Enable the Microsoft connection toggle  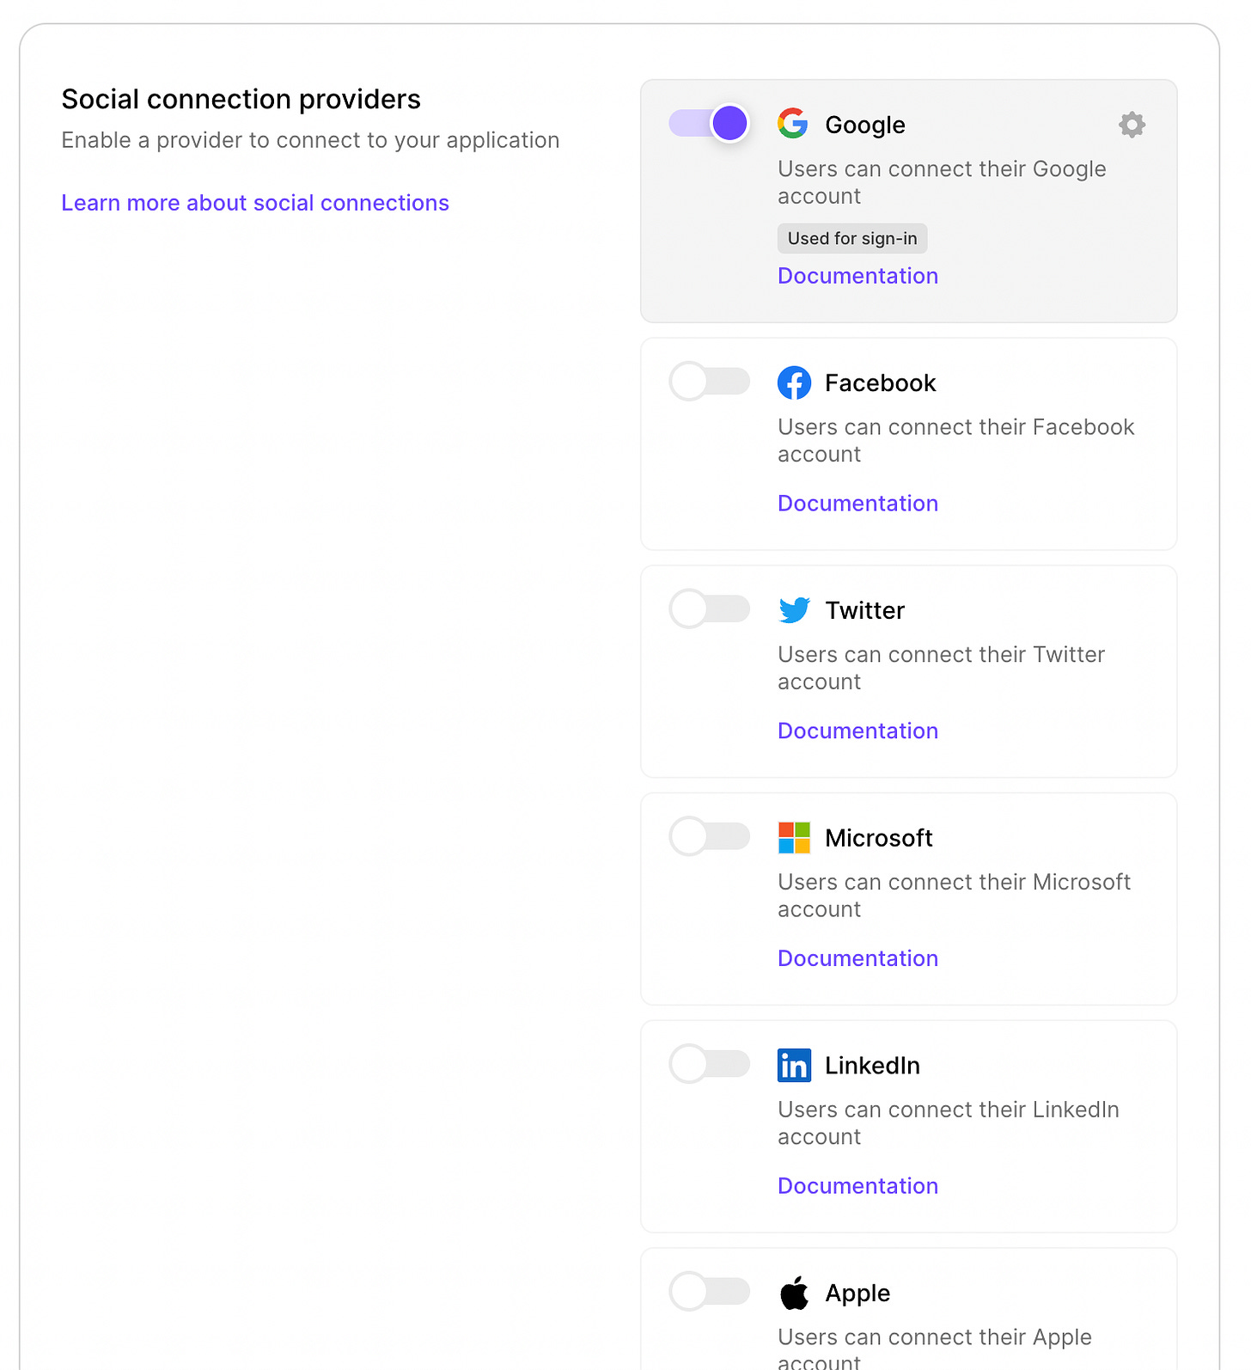point(708,836)
